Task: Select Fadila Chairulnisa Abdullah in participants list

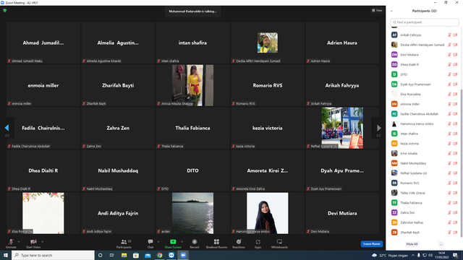Action: point(425,114)
